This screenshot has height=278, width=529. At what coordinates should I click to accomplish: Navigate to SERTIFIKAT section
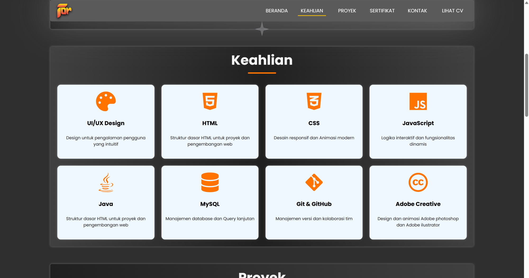click(382, 11)
